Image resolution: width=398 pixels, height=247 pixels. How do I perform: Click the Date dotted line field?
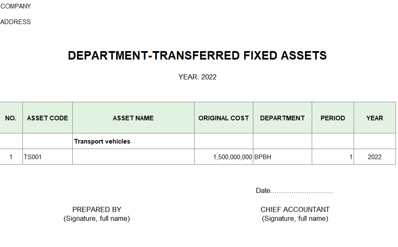tap(302, 191)
